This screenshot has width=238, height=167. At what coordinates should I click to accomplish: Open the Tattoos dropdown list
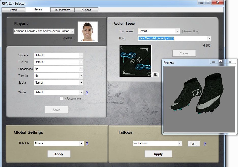pyautogui.click(x=180, y=143)
